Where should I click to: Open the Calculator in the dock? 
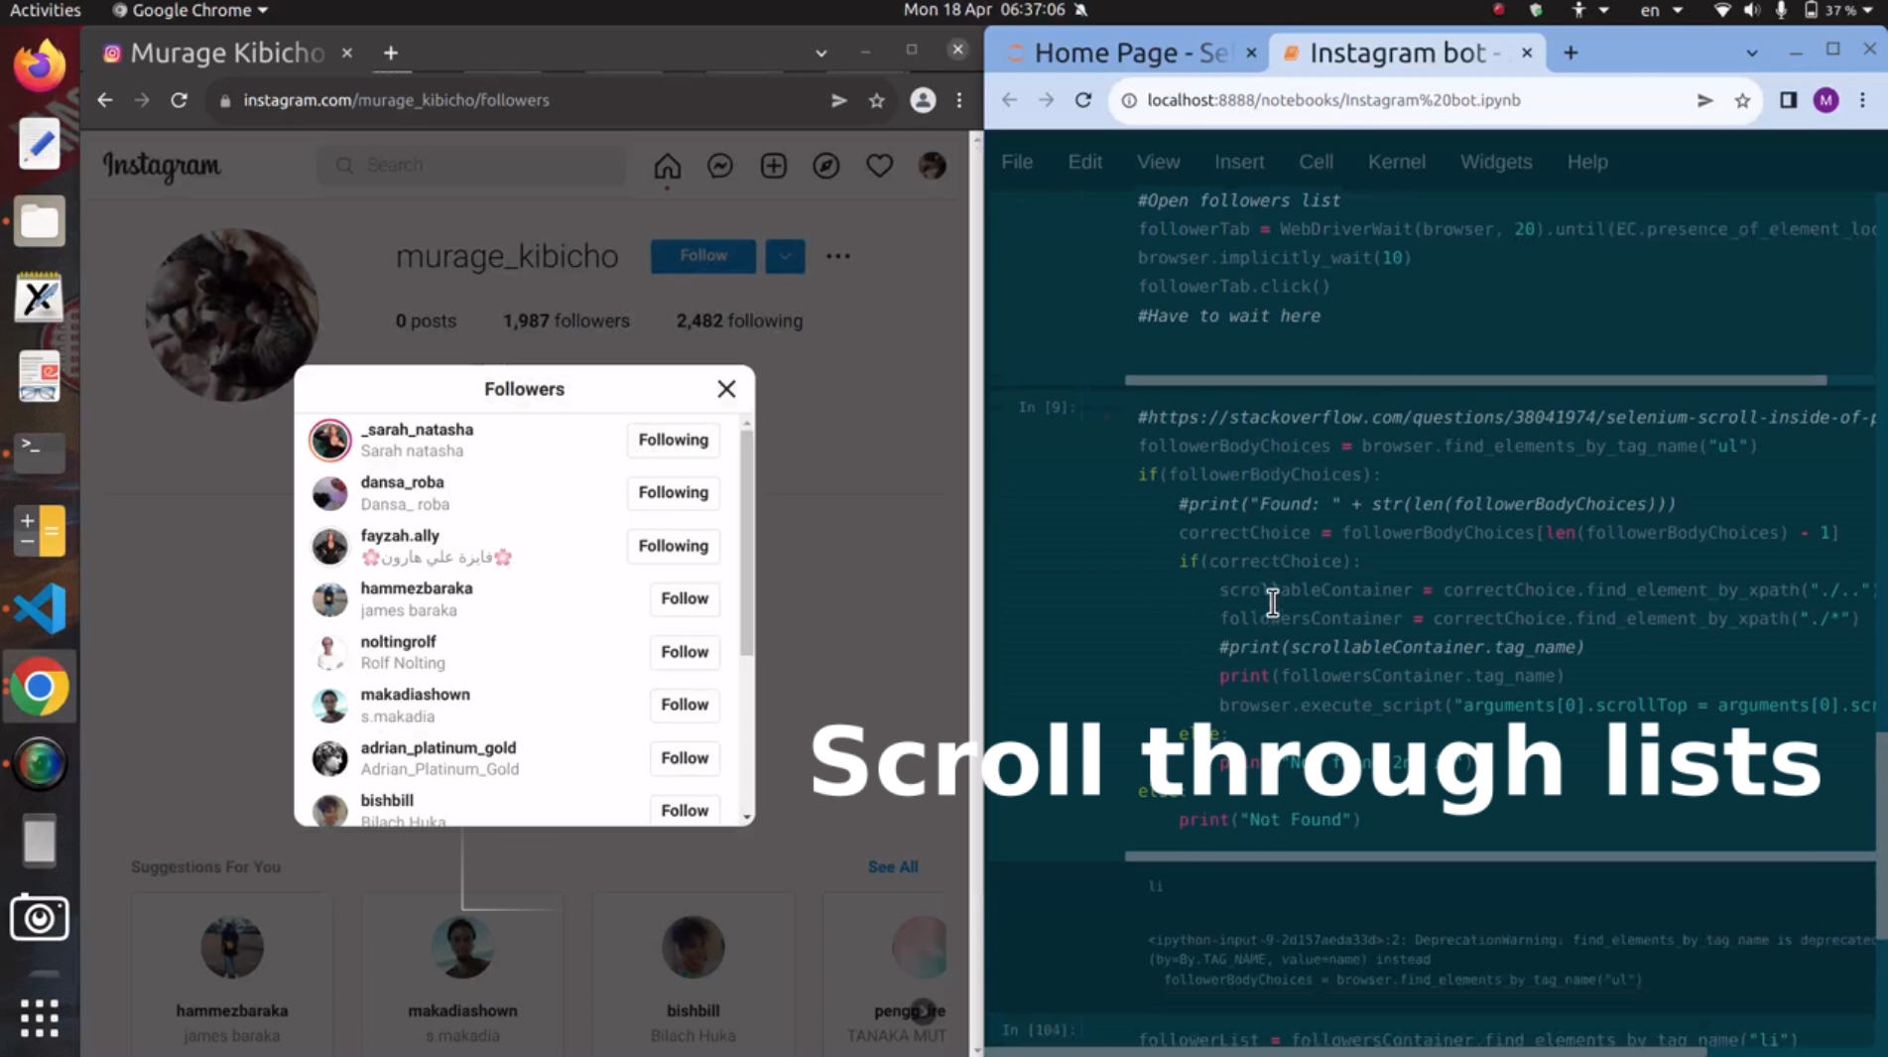pyautogui.click(x=40, y=531)
